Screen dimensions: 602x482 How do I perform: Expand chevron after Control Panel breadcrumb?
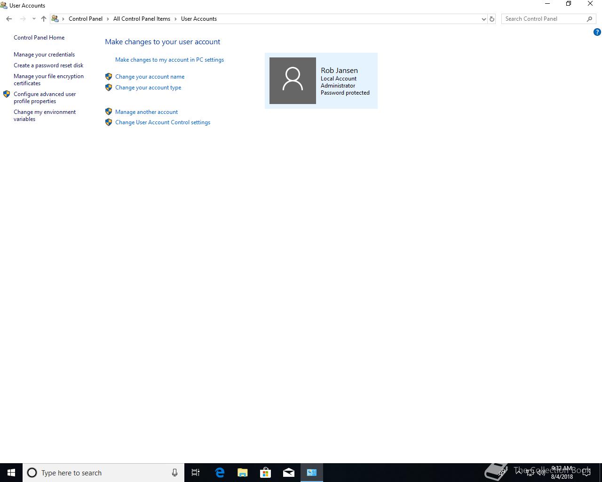(108, 19)
